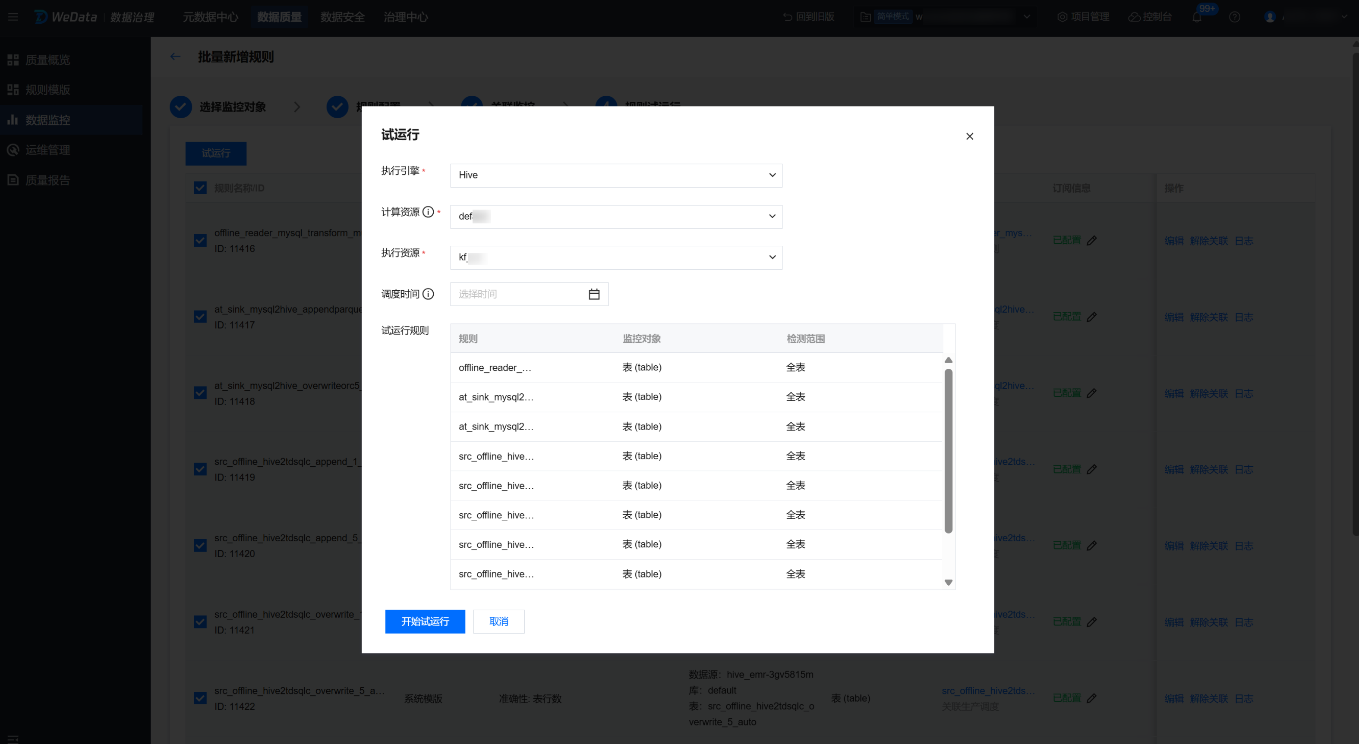Edit subscription pencil for rule 11416

point(1092,240)
